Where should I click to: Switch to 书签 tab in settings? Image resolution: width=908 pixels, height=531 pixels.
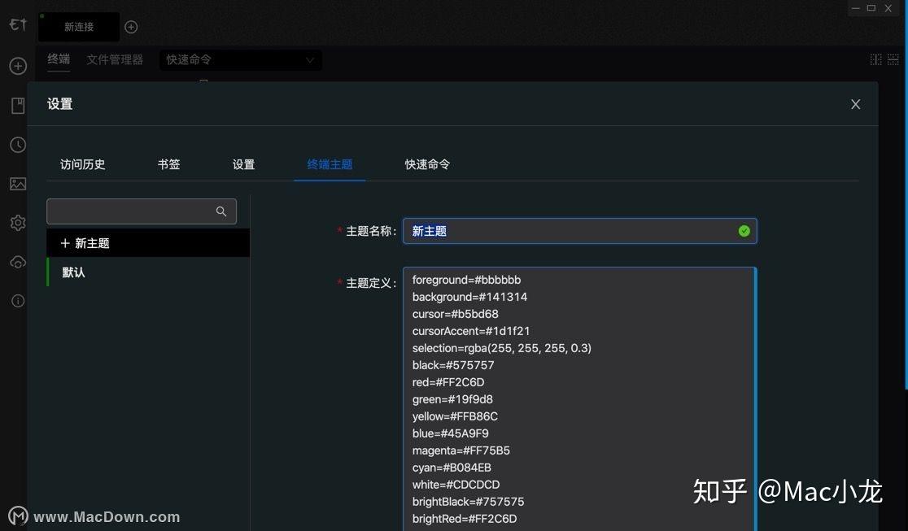click(169, 164)
